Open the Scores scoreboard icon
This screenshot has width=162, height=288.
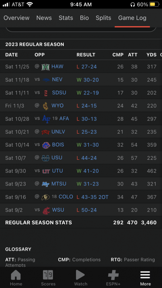click(x=48, y=275)
